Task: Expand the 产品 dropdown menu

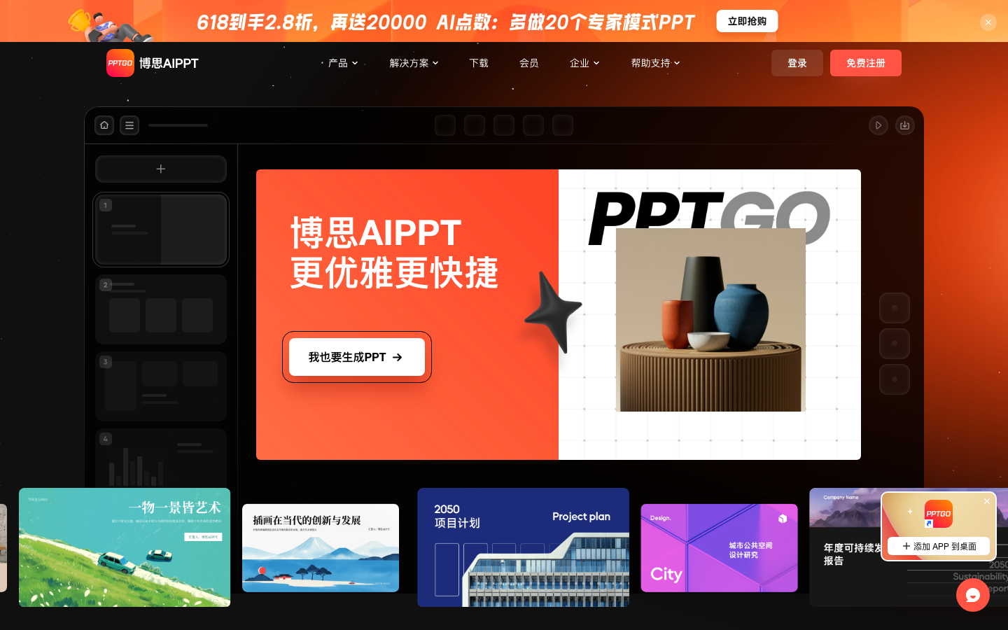Action: click(343, 63)
